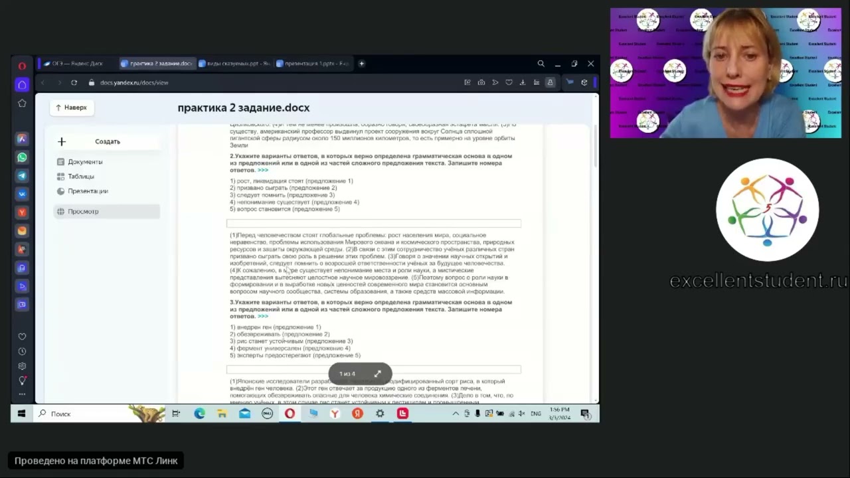The height and width of the screenshot is (478, 850).
Task: Click answer option 'рост, ликвидация стоят'
Action: (292, 181)
